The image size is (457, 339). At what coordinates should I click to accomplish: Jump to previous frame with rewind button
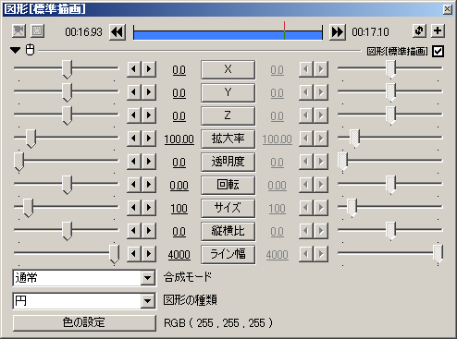click(117, 32)
